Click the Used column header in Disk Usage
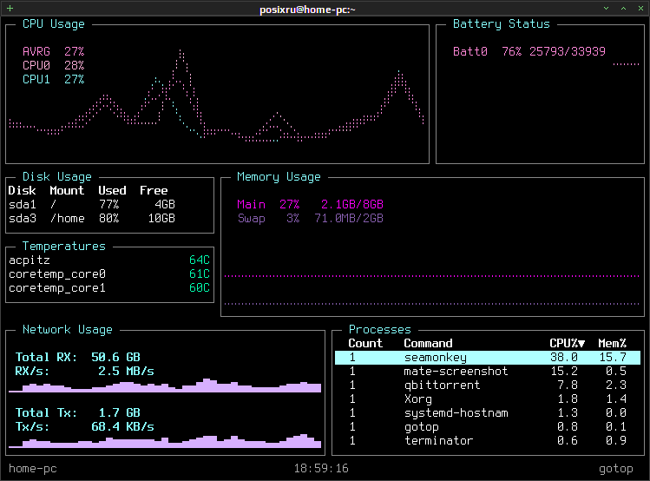Viewport: 650px width, 481px height. [x=112, y=191]
